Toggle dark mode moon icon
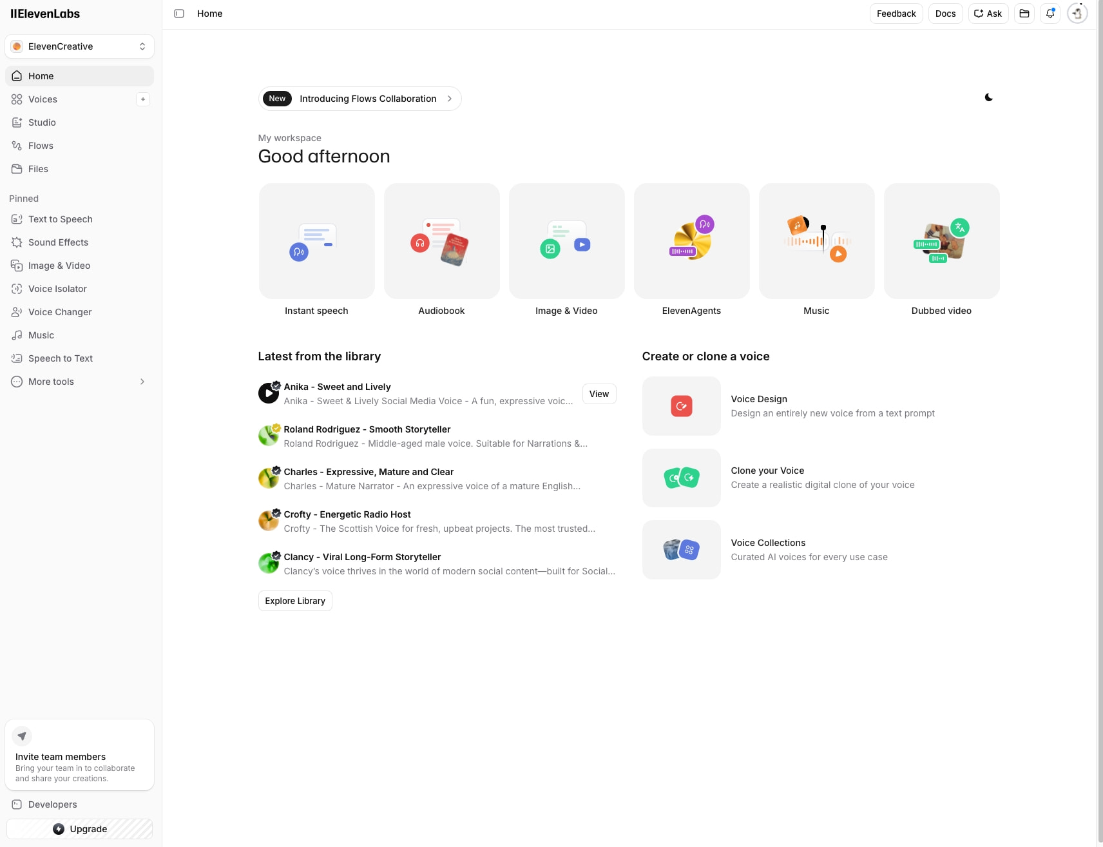This screenshot has width=1103, height=847. coord(989,97)
